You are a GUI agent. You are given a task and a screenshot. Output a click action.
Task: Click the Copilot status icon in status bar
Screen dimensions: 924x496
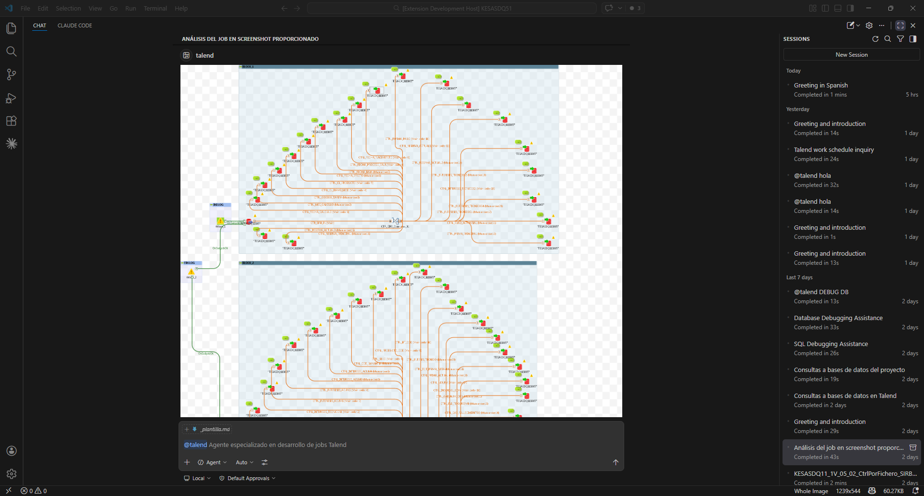[872, 491]
